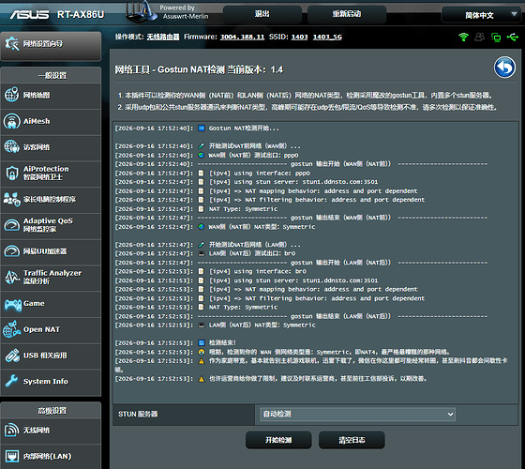Screen dimensions: 525x469
Task: Open the network setup wizard icon
Action: (x=12, y=43)
